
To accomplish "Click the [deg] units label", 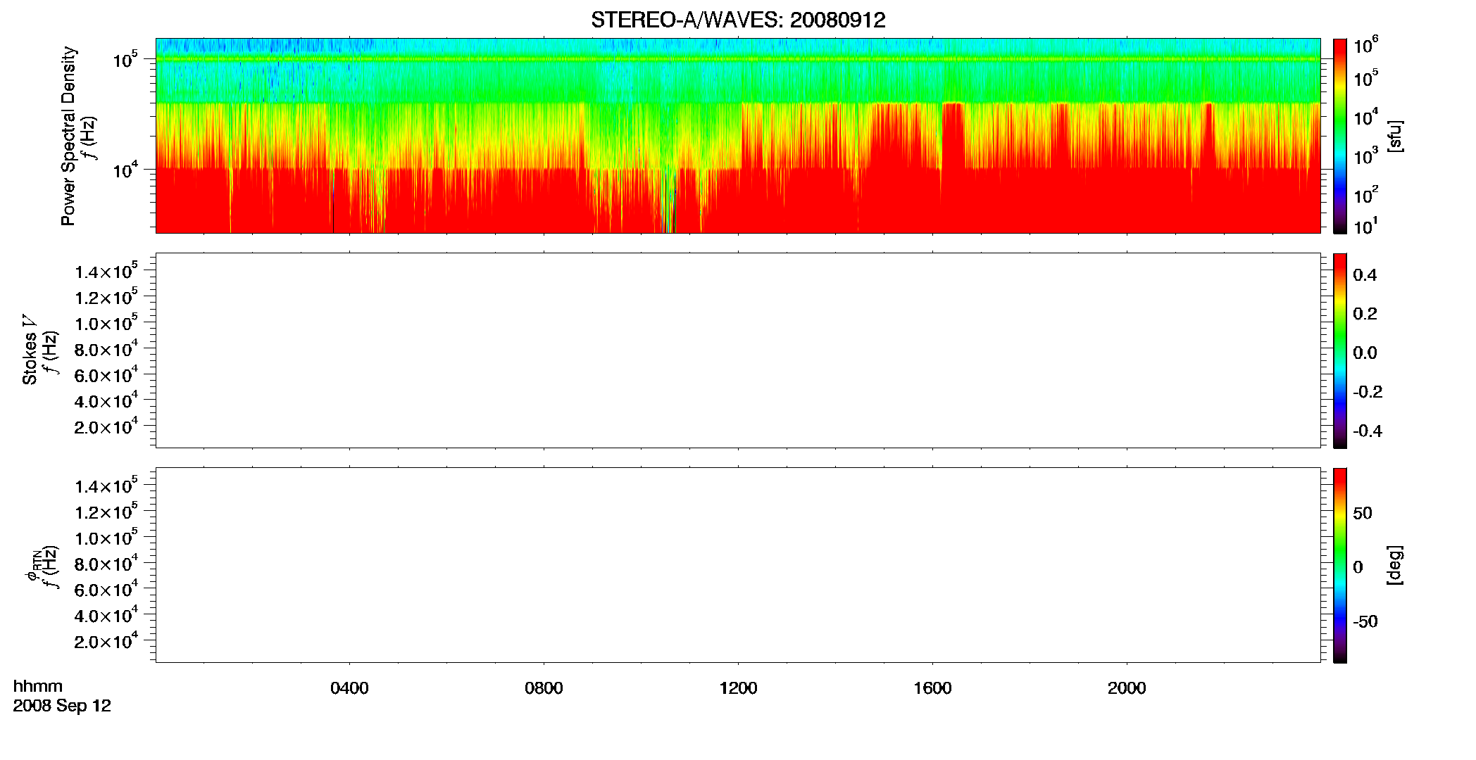I will pyautogui.click(x=1395, y=565).
